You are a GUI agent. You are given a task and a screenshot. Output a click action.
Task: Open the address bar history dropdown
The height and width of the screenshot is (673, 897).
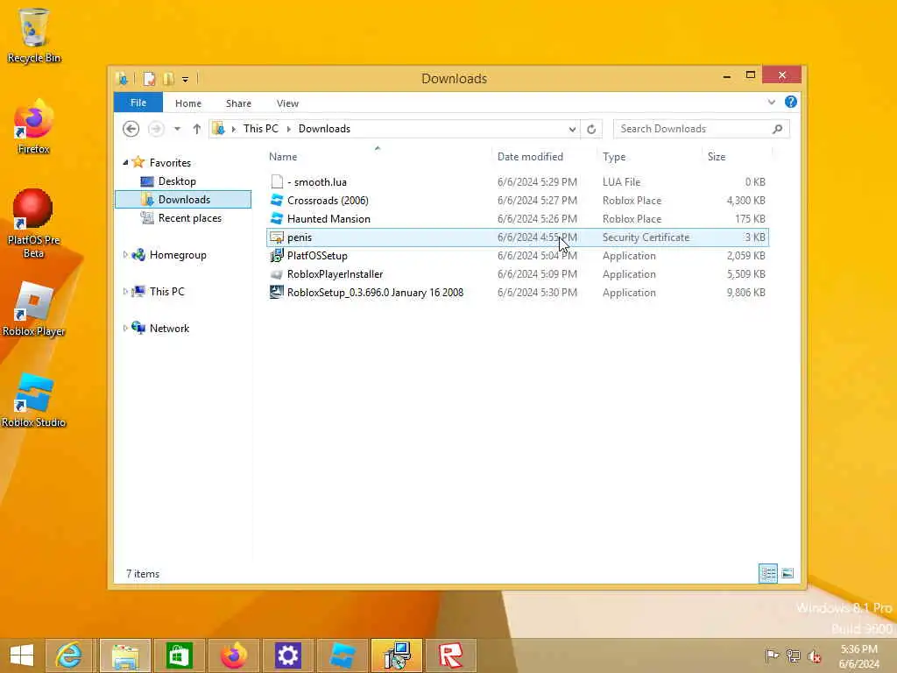click(x=572, y=129)
